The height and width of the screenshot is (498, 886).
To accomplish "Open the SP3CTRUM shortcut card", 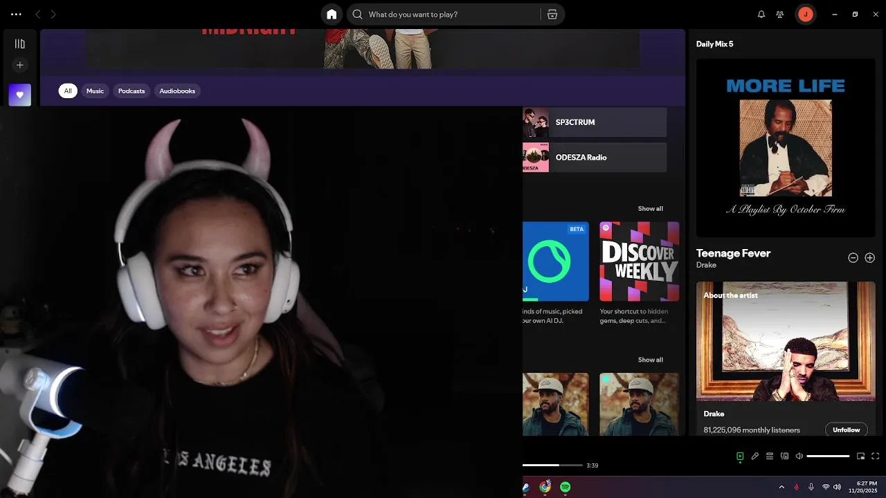I will tap(595, 122).
